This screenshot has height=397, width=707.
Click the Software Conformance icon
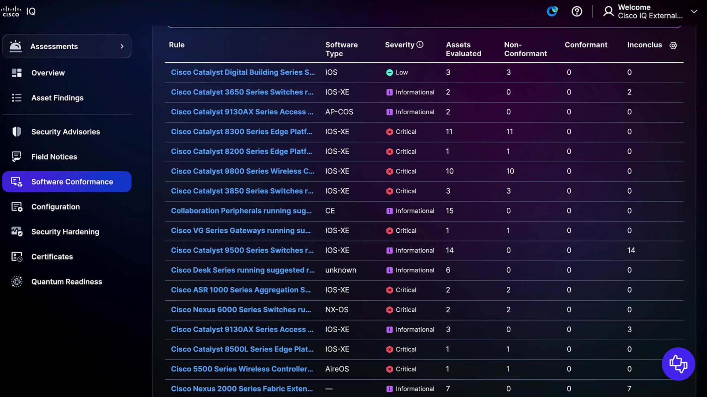coord(17,182)
